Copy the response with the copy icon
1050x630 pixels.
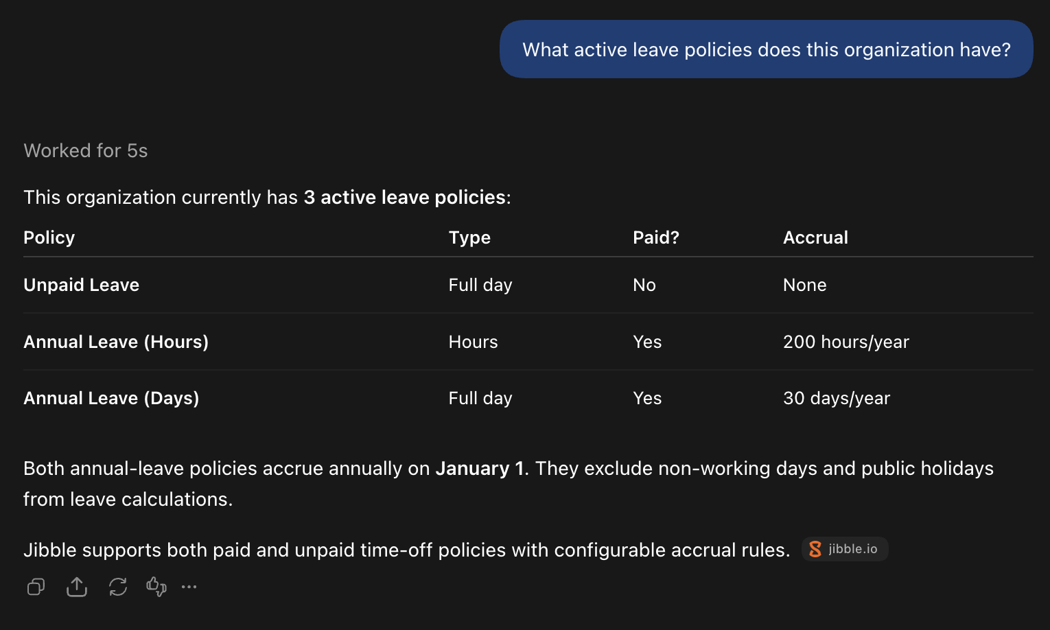[36, 587]
